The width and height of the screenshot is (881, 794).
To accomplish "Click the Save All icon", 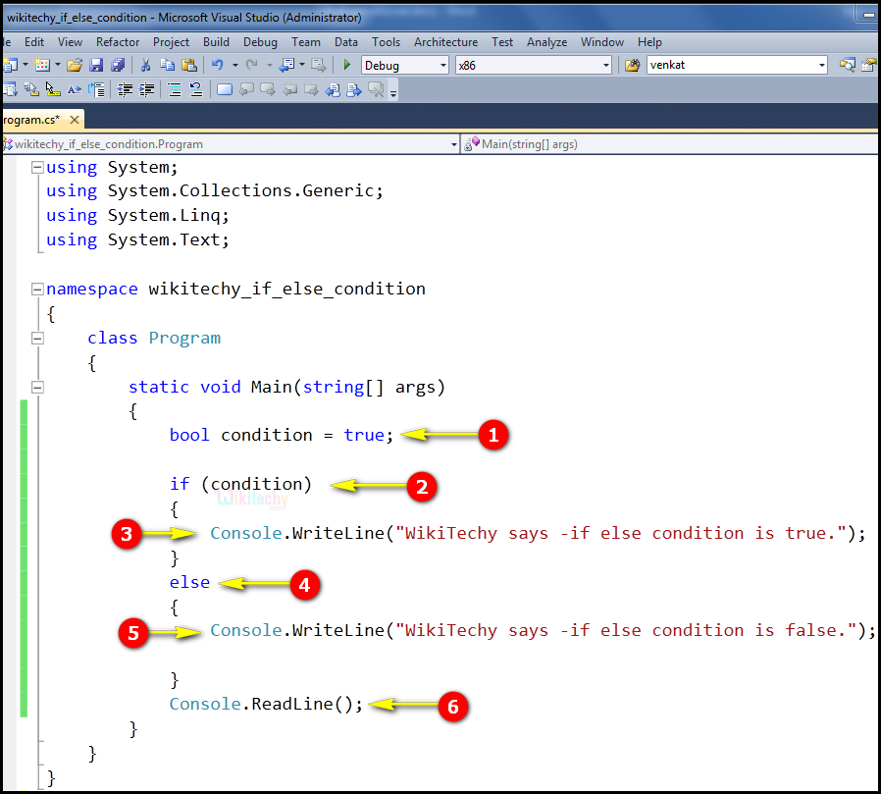I will (x=118, y=65).
